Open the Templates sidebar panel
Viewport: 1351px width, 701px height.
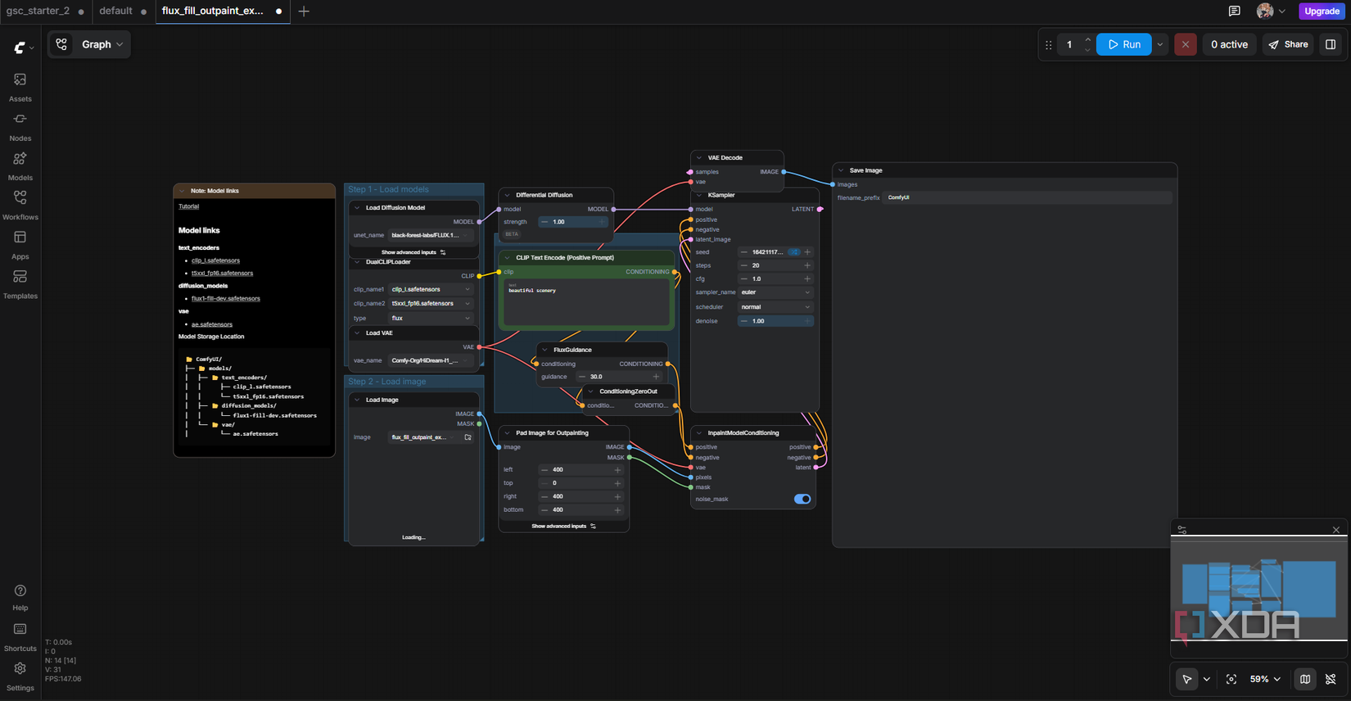tap(20, 284)
